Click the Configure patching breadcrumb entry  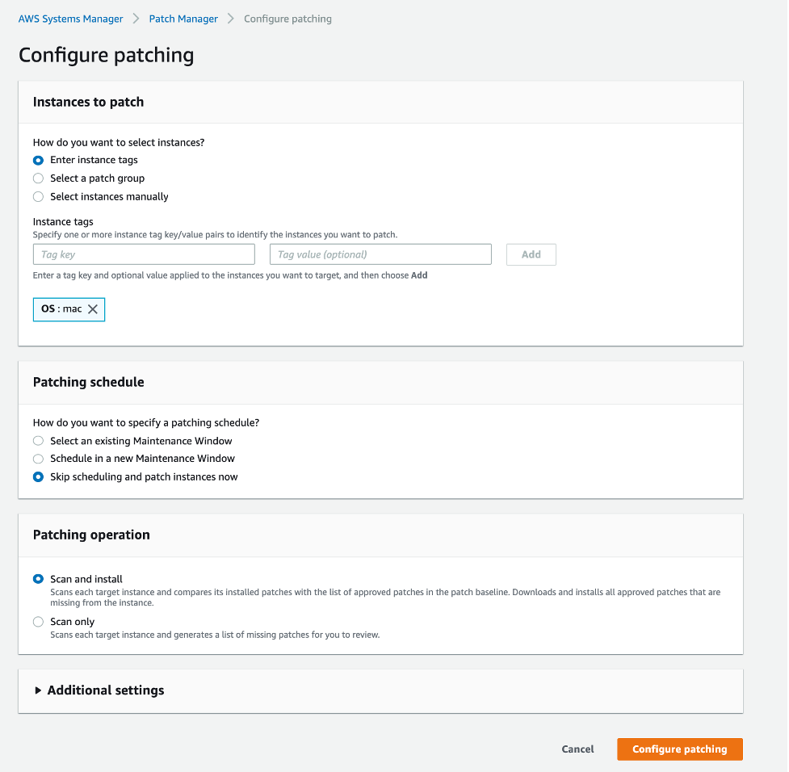(287, 18)
